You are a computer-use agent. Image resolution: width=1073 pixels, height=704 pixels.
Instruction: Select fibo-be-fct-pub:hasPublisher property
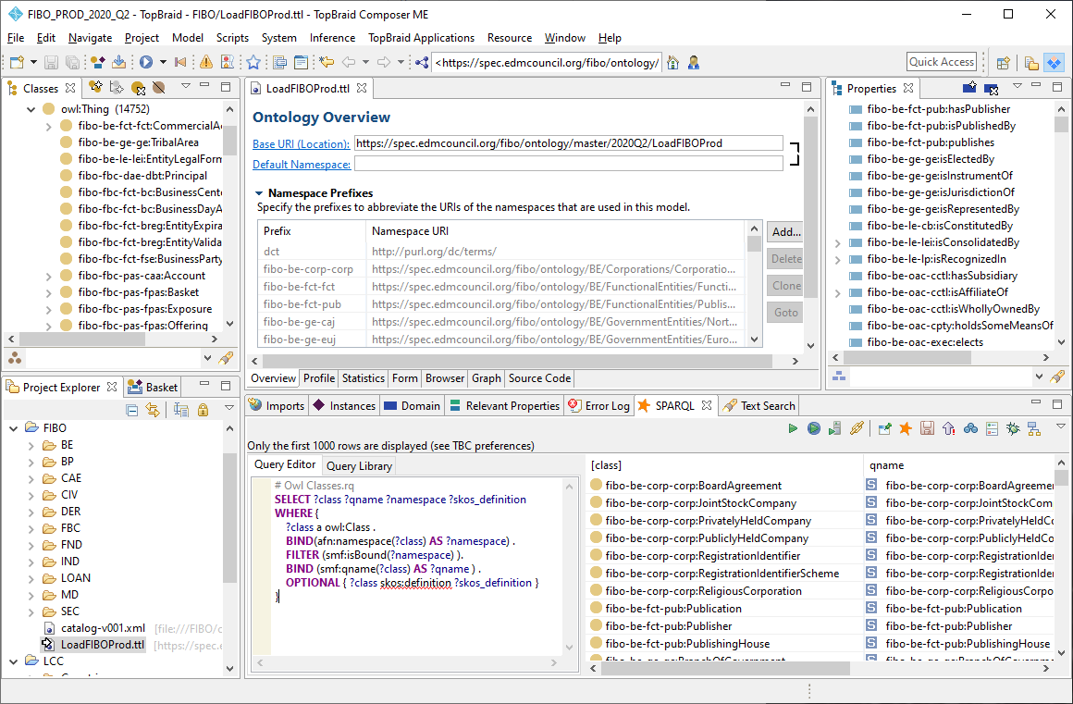pos(938,109)
